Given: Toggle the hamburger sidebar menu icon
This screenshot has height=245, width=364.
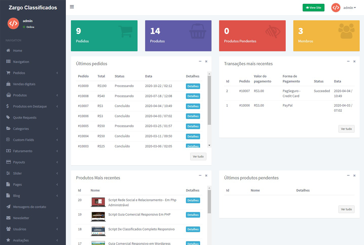Looking at the screenshot, I should tap(72, 7).
